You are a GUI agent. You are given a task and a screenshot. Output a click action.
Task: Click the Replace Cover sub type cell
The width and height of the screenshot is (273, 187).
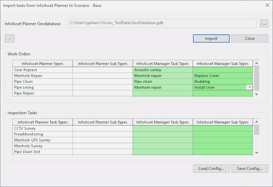[223, 76]
